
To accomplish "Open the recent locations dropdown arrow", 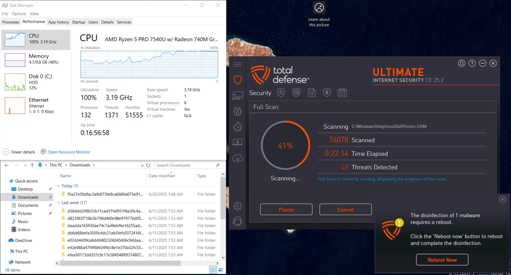I will coord(25,165).
